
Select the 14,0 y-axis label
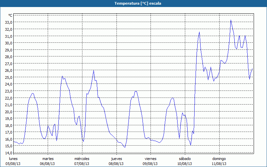pos(9,153)
